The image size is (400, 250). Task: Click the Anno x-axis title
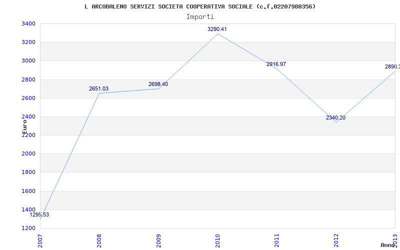pyautogui.click(x=387, y=245)
